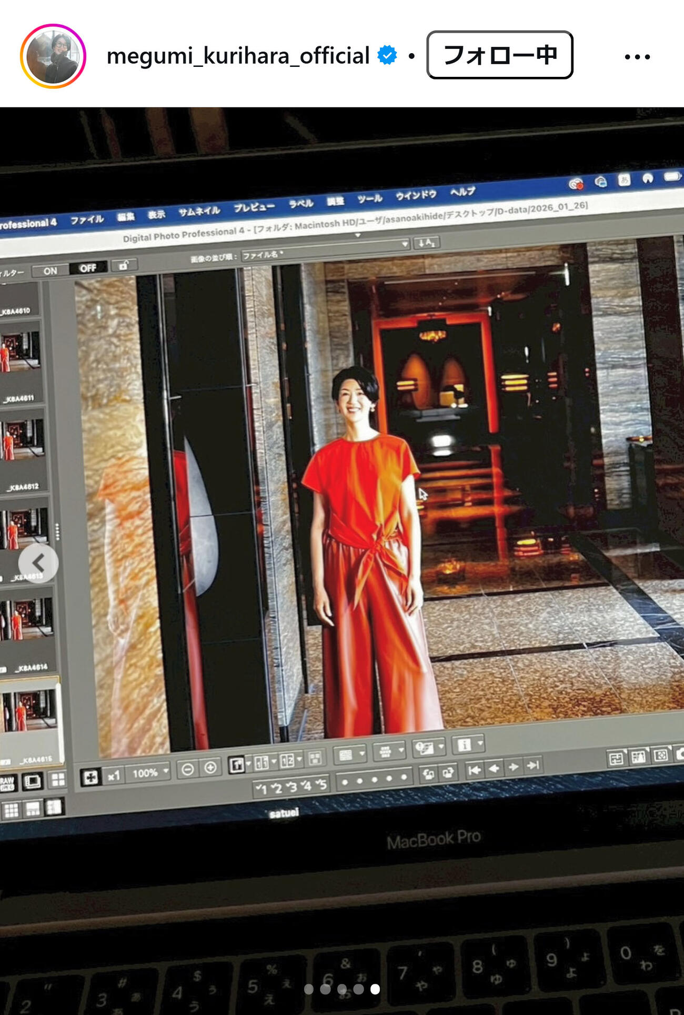Click the four-square icon next to filmstrip icon
684x1015 pixels.
click(x=58, y=779)
